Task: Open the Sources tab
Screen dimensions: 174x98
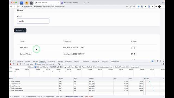Action: 35,61
